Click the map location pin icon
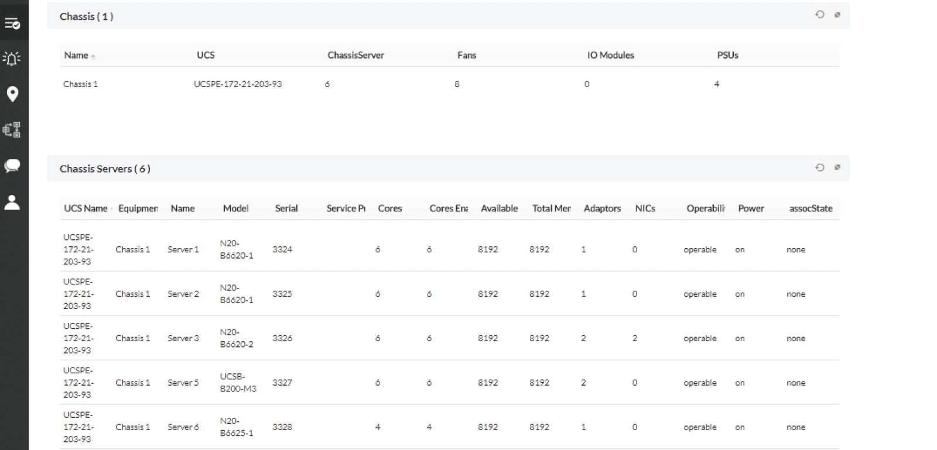This screenshot has height=450, width=937. click(12, 94)
